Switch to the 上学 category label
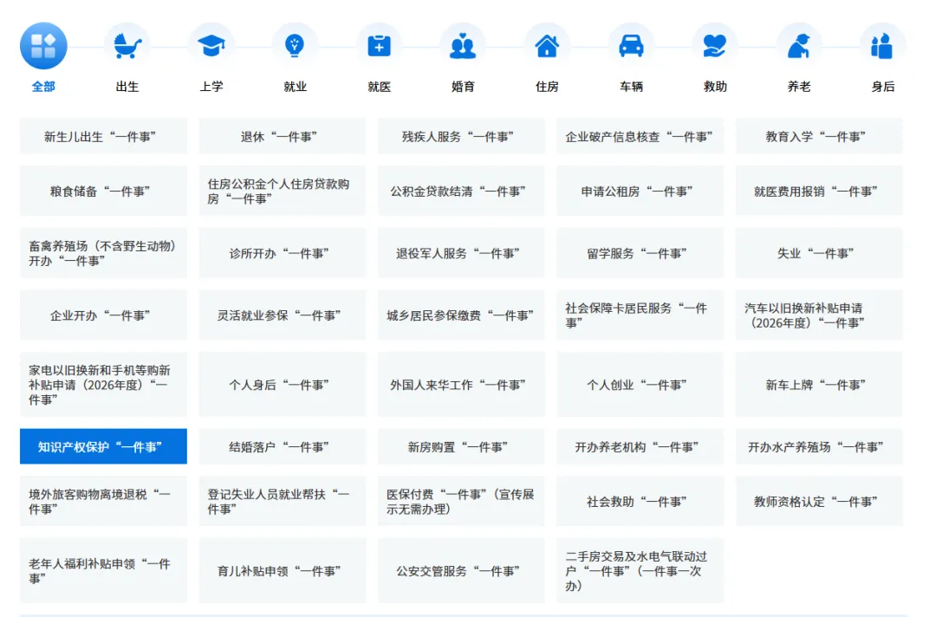 [x=211, y=87]
